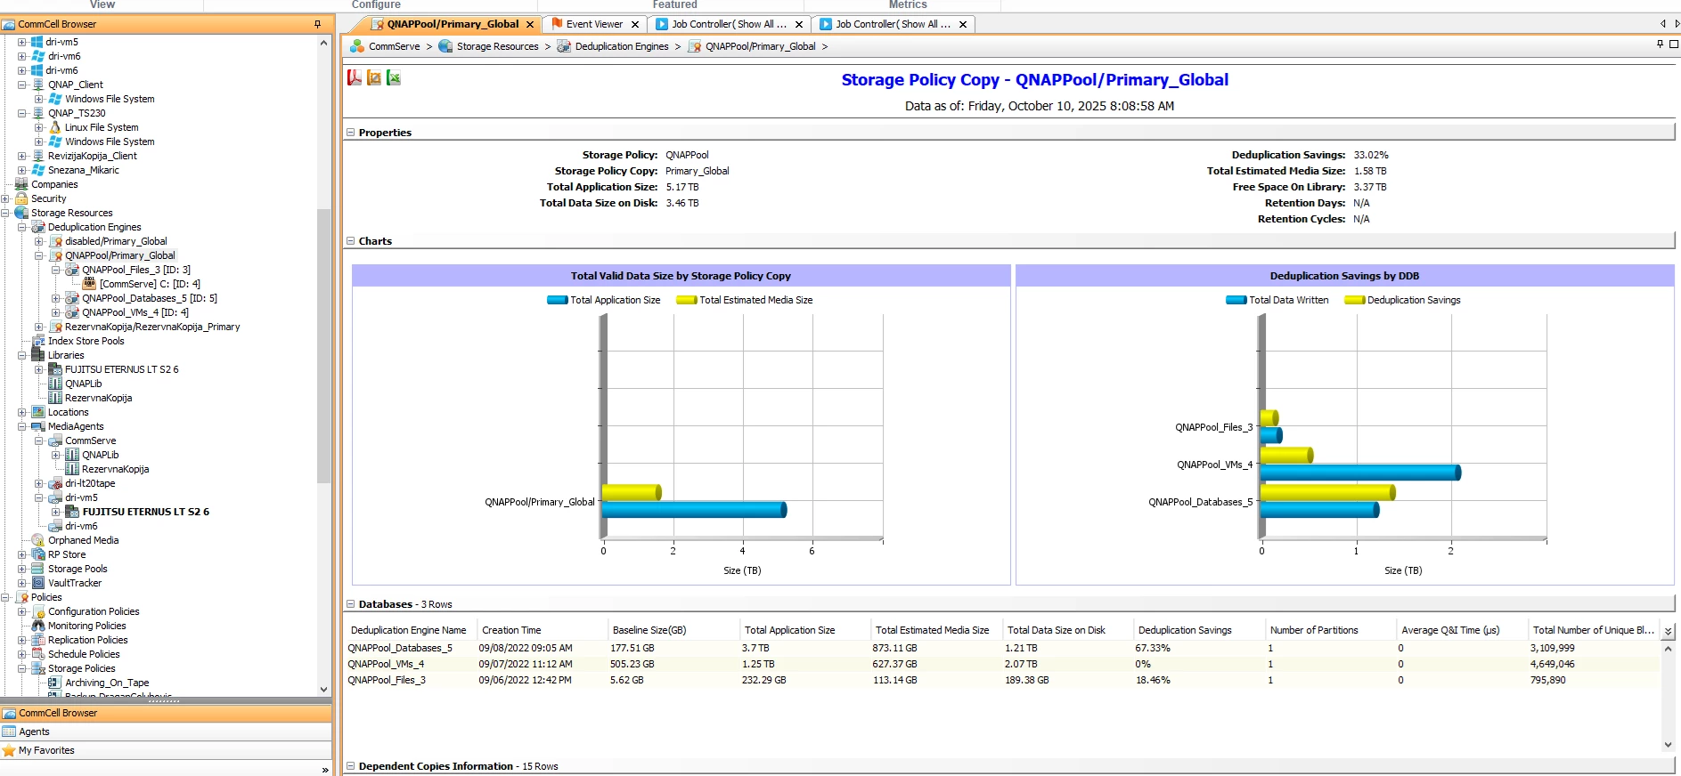This screenshot has width=1681, height=776.
Task: Collapse the Properties section
Action: 350,133
